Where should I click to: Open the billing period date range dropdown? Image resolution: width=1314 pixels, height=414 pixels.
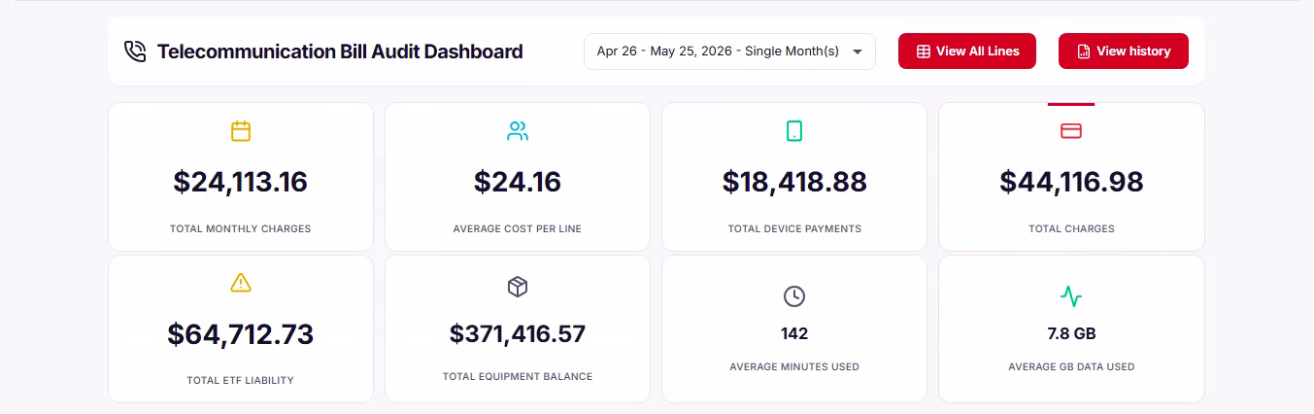click(729, 52)
